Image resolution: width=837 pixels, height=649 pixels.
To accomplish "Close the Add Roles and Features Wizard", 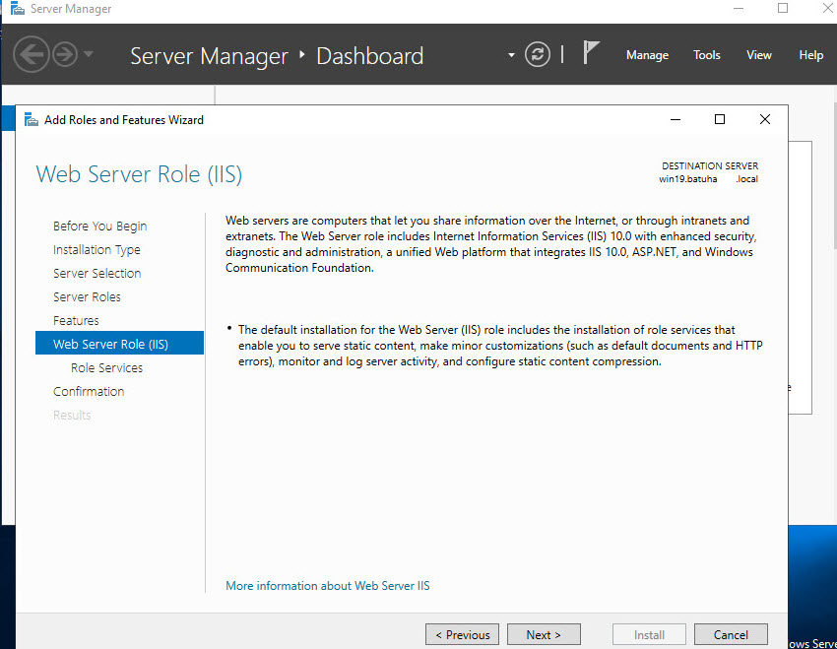I will tap(765, 119).
